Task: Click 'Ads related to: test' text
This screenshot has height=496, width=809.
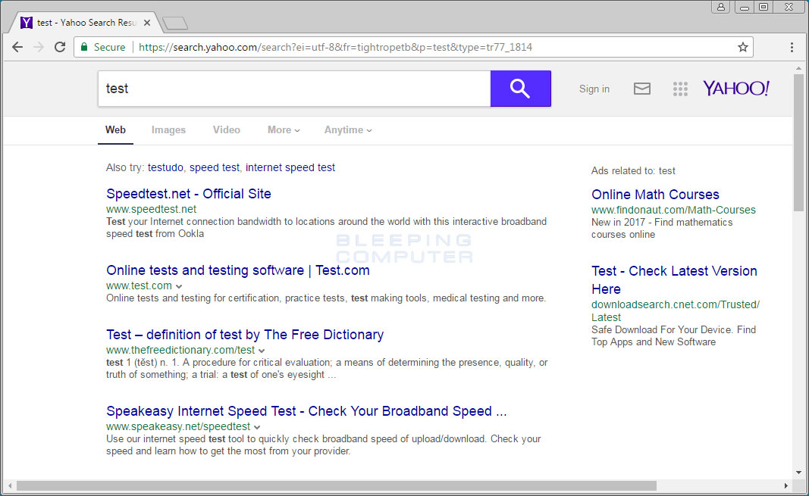Action: coord(633,170)
